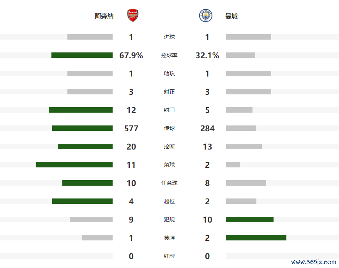Screen dimensions: 339x268
Task: Select the 阿森纳 team name
Action: (x=104, y=16)
